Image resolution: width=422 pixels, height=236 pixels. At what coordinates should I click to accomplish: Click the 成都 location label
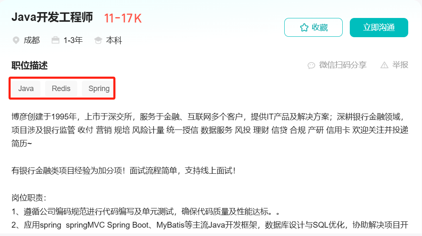(31, 41)
